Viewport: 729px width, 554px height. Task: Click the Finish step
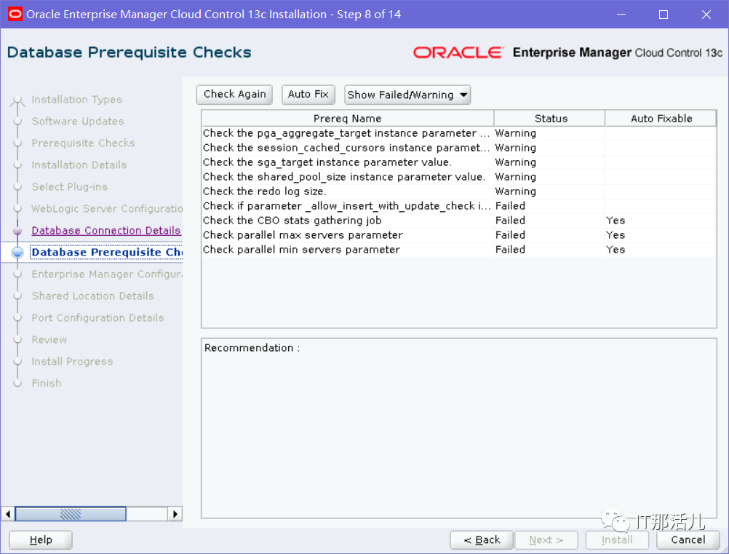click(x=46, y=384)
